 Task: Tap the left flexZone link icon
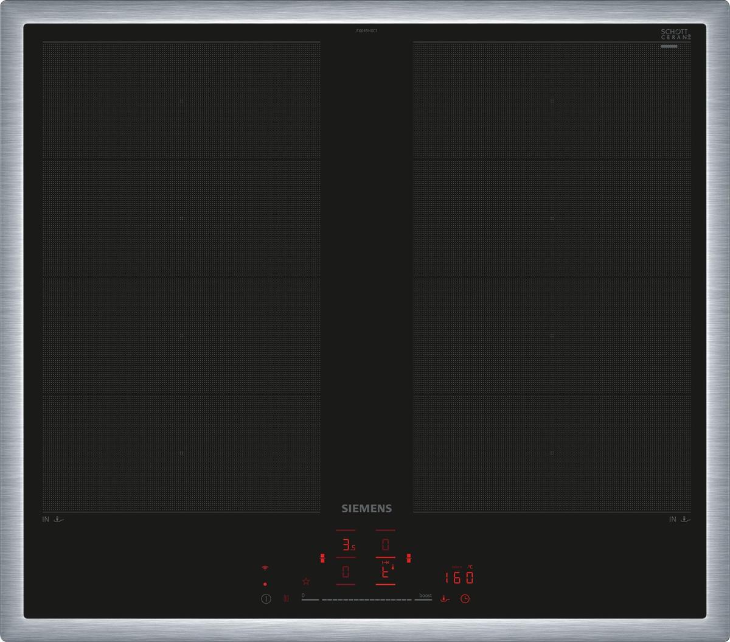[322, 557]
